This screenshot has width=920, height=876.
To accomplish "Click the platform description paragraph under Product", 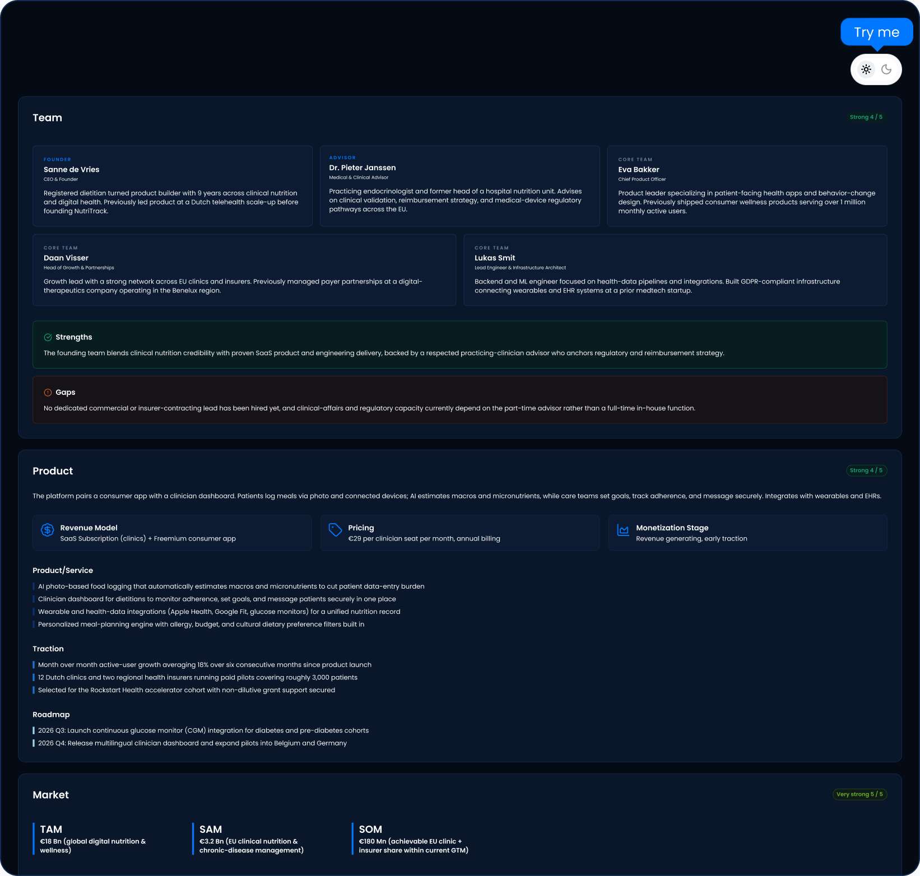I will click(x=457, y=496).
